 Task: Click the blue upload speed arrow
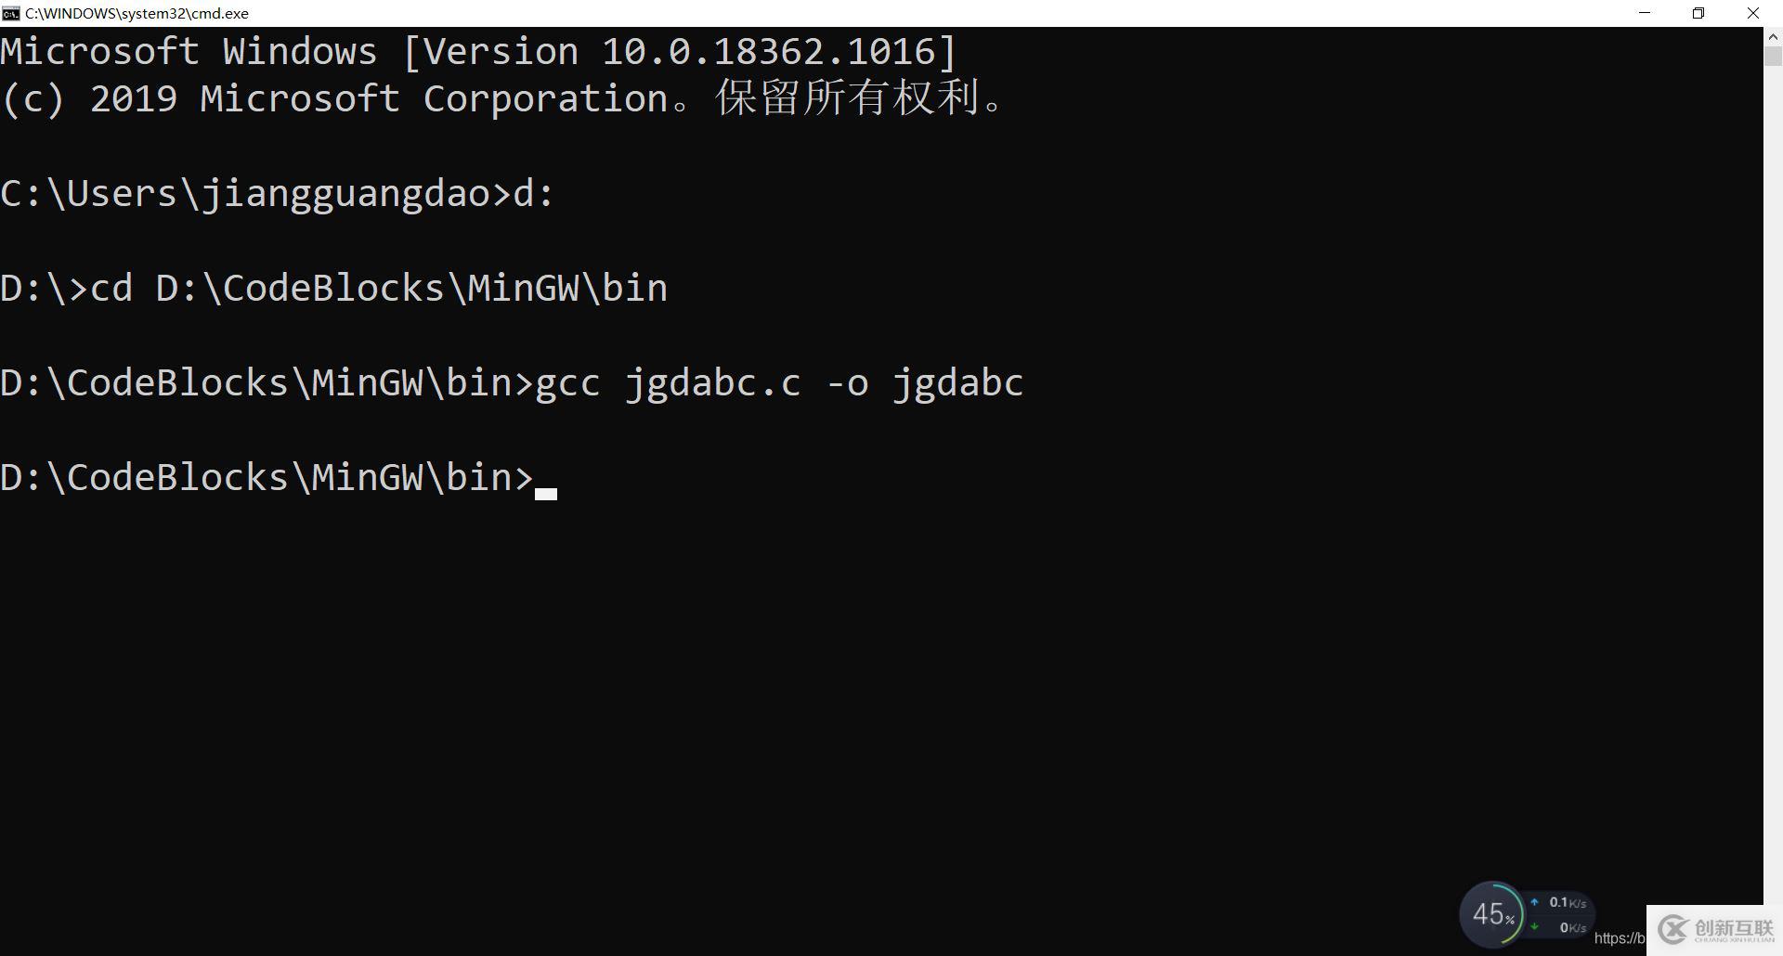(x=1535, y=902)
